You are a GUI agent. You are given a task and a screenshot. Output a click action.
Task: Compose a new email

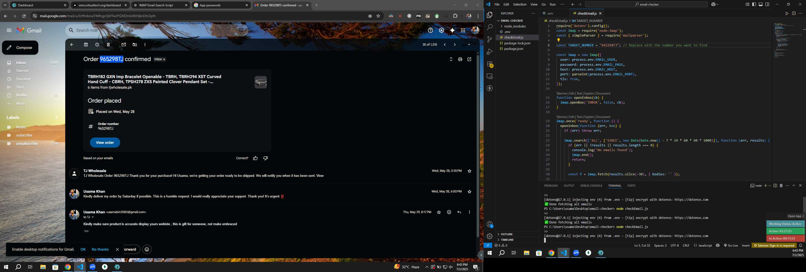(20, 48)
